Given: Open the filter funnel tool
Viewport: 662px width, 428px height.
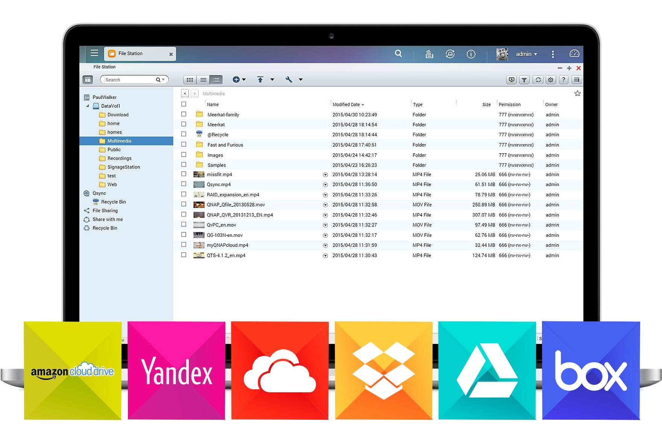Looking at the screenshot, I should [x=524, y=80].
